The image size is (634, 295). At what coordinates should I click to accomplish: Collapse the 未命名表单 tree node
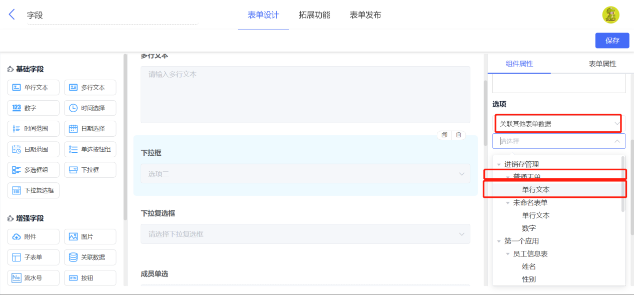[507, 203]
